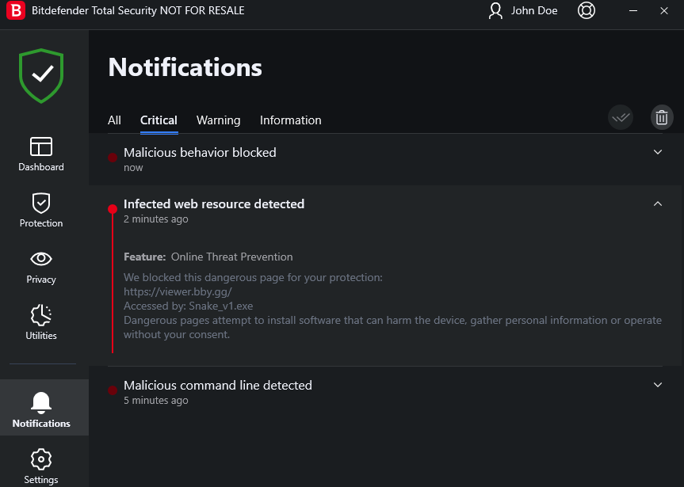This screenshot has width=684, height=487.
Task: Click the Infected web resource detected title
Action: pos(214,204)
